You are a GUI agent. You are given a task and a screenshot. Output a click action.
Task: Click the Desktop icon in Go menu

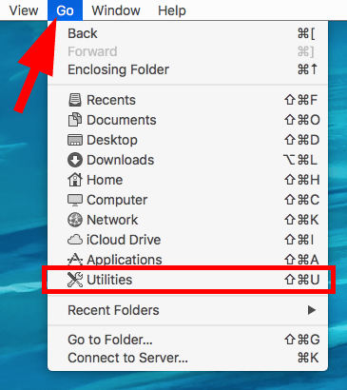(75, 140)
